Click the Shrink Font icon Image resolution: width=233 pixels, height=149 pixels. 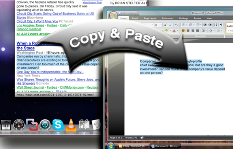[x=170, y=25]
